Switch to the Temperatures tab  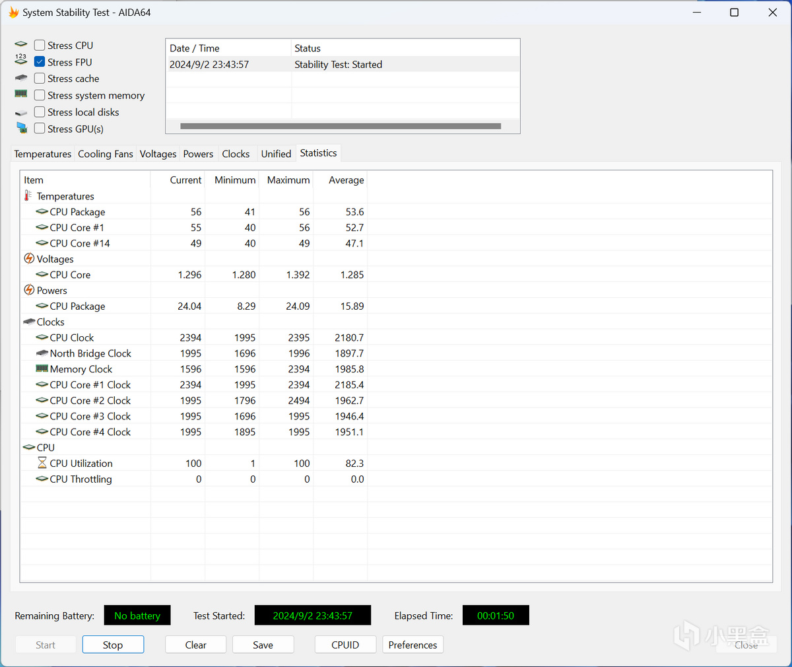pos(43,154)
